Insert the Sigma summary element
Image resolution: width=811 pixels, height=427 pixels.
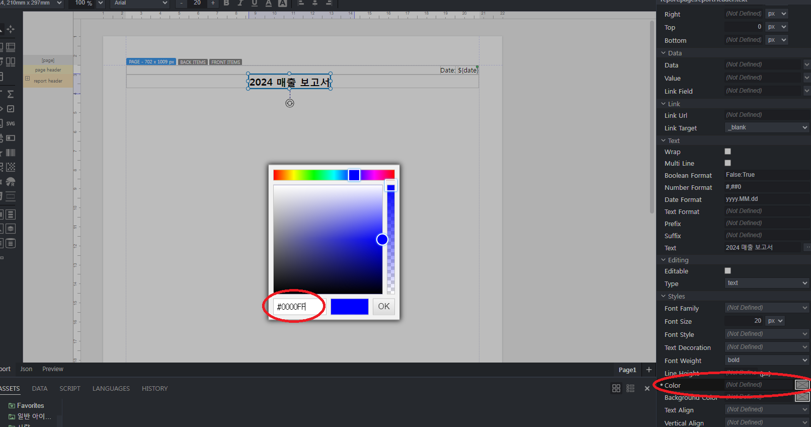[x=11, y=94]
